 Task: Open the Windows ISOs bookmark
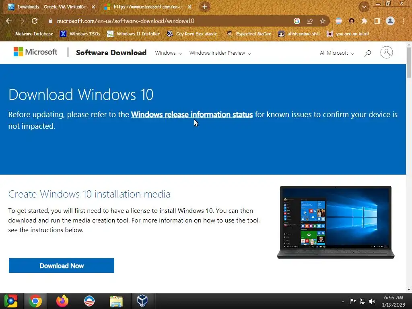80,34
